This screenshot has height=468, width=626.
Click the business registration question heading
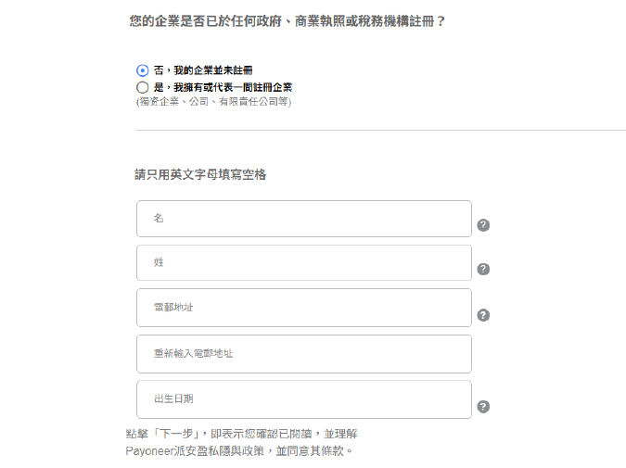tap(287, 20)
